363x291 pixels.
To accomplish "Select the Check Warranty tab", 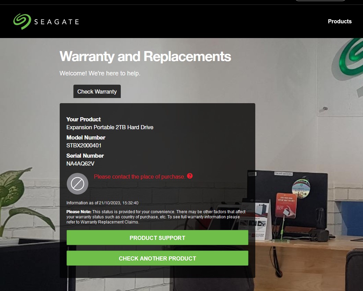I will click(x=97, y=92).
